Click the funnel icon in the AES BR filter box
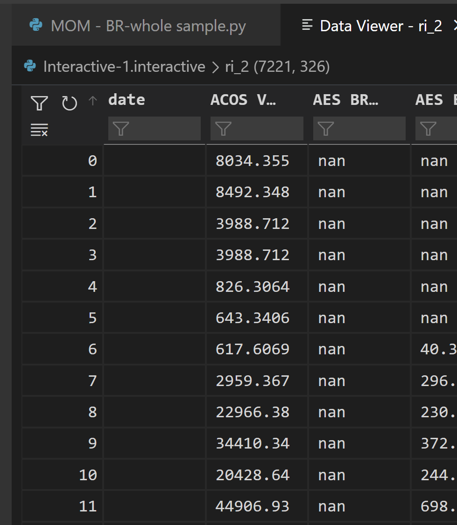457x525 pixels. coord(326,129)
